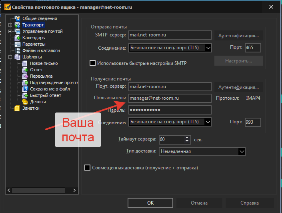Click the Общие сведения tree icon
282x213 pixels.
click(18, 18)
